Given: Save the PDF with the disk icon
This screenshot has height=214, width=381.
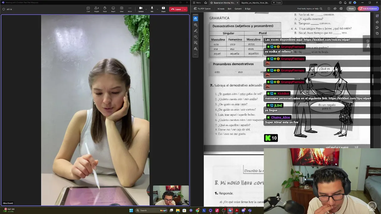Looking at the screenshot, I should point(329,9).
